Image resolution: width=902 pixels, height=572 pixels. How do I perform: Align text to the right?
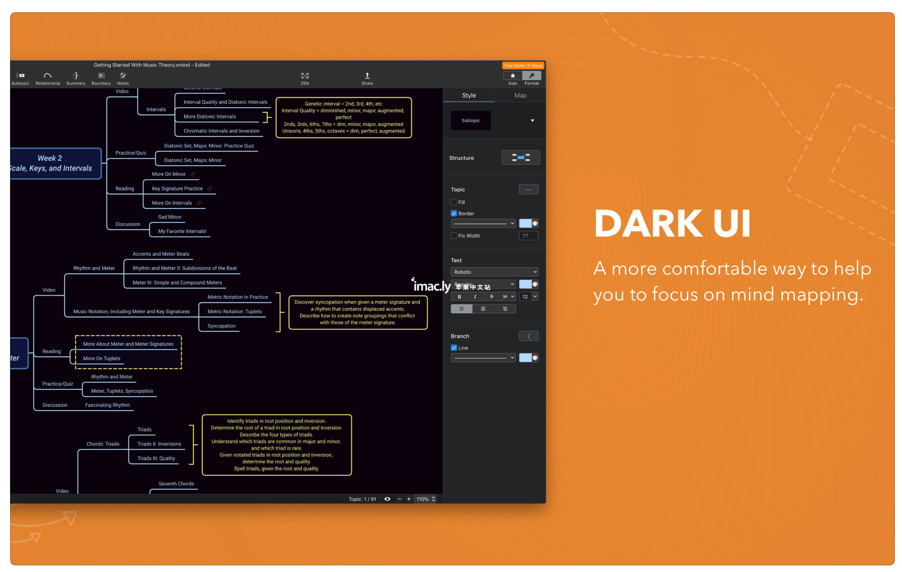pyautogui.click(x=505, y=309)
